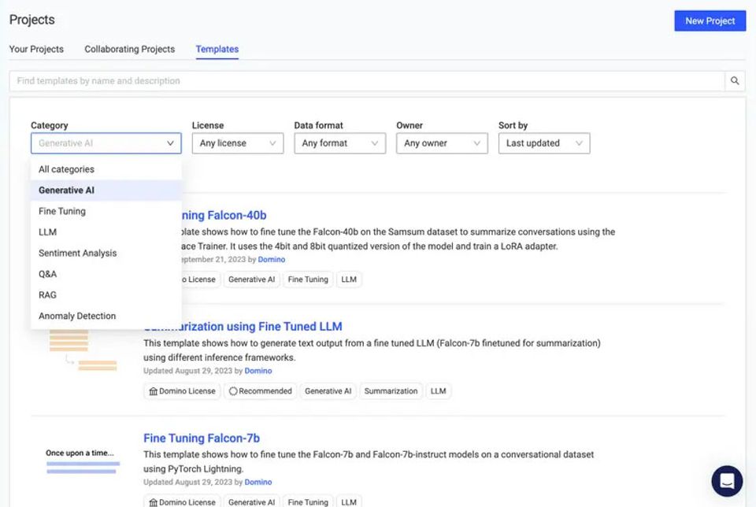Click Domino owner link on Falcon-40b template
The width and height of the screenshot is (756, 507).
(x=272, y=259)
